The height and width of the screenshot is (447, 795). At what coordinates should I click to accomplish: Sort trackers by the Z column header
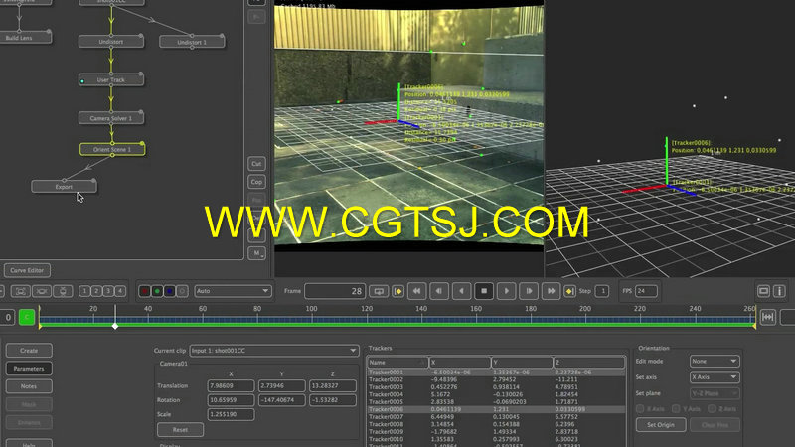coord(588,363)
